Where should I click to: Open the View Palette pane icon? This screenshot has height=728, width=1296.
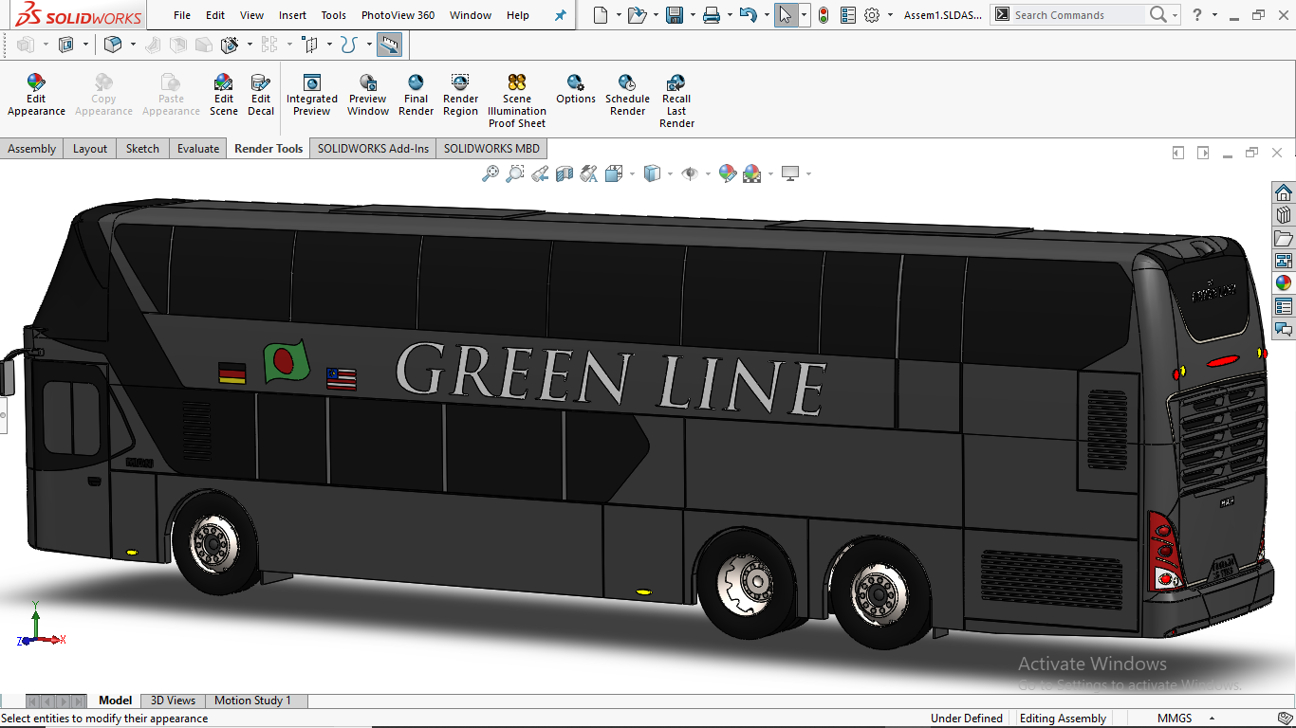(x=1284, y=261)
